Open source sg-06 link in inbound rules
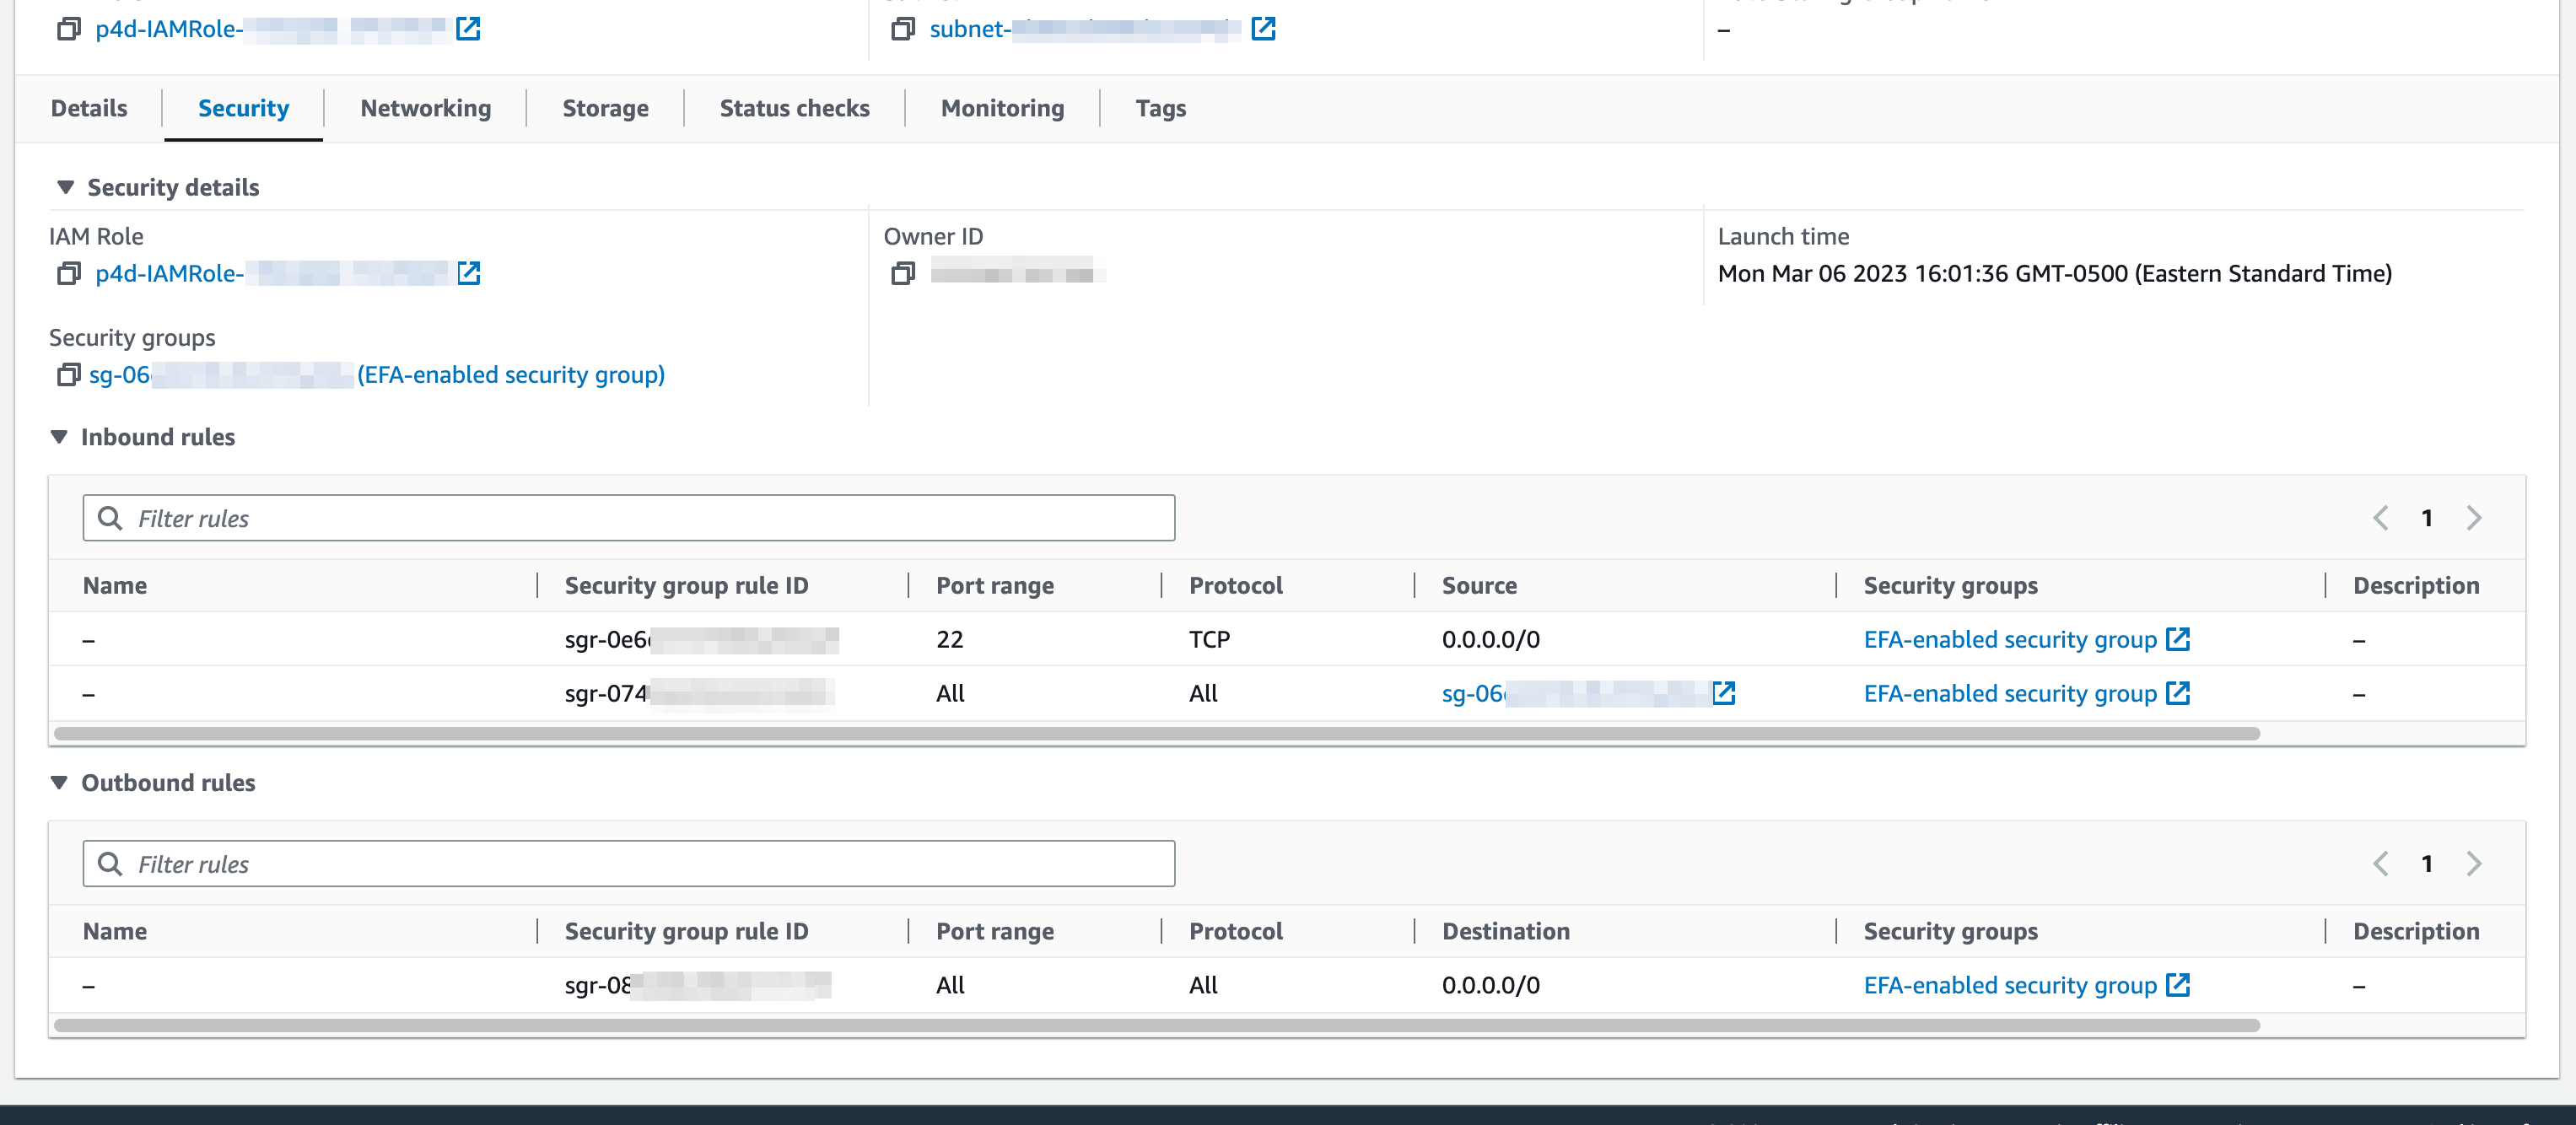2576x1125 pixels. (x=1575, y=693)
